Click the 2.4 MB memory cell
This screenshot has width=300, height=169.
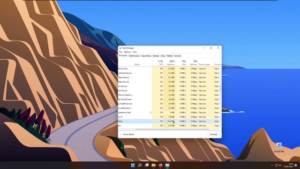pos(170,99)
